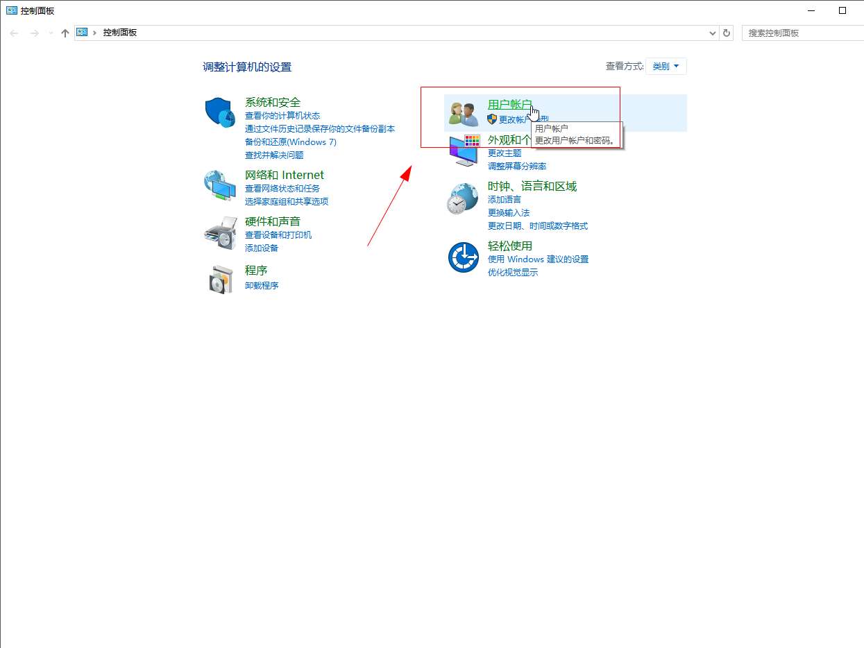This screenshot has width=864, height=648.
Task: Open 硬件和声音 category heading
Action: point(273,222)
